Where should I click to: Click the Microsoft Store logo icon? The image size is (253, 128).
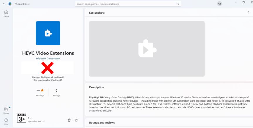(x=10, y=4)
